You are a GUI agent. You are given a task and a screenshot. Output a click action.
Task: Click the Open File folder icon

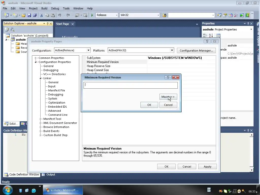(x=24, y=15)
